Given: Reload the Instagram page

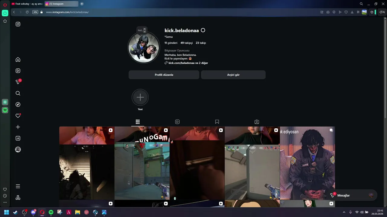Looking at the screenshot, I should (27, 12).
